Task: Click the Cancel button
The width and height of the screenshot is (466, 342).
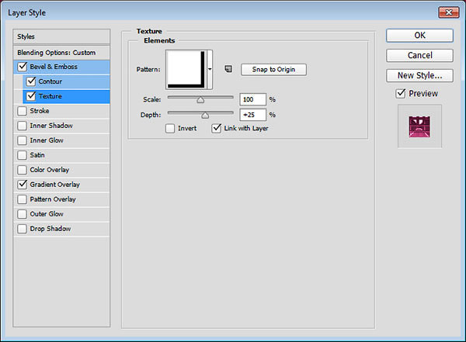Action: pos(419,55)
